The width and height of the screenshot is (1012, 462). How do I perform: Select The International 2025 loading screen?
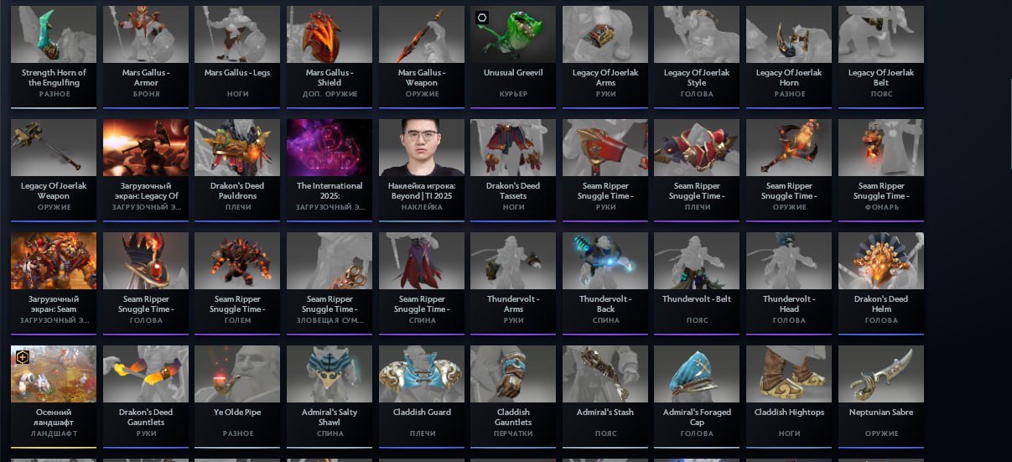[x=329, y=169]
